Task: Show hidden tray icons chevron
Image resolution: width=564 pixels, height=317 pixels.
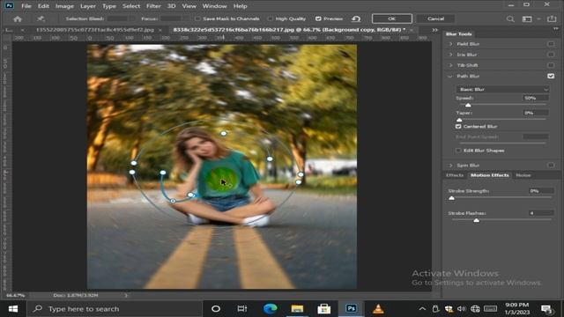Action: 422,309
